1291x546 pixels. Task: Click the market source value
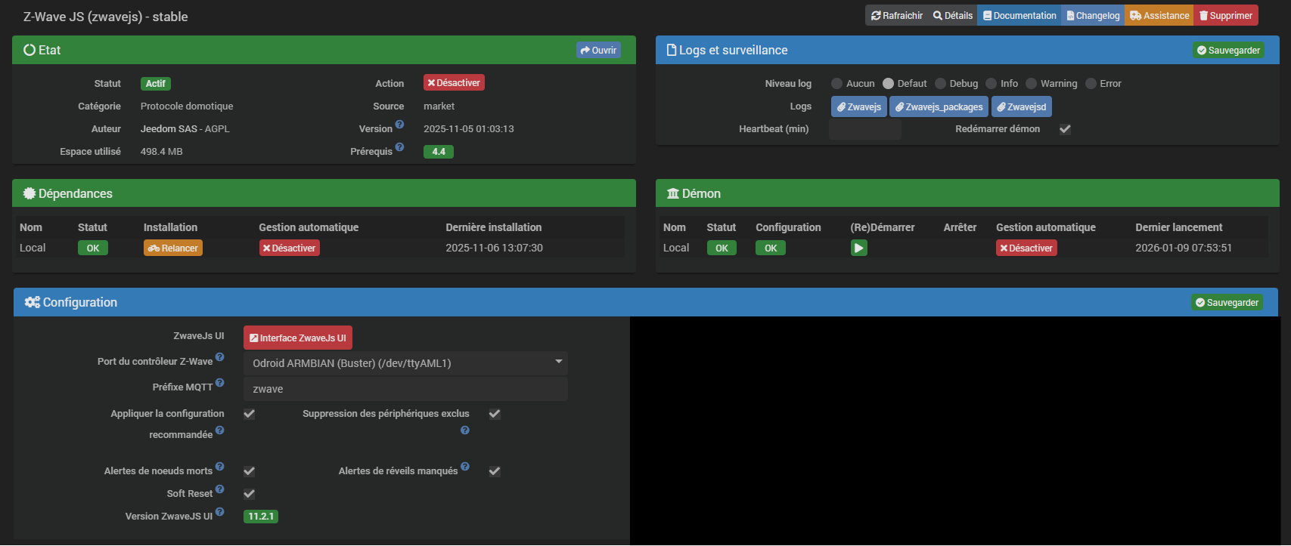click(x=439, y=106)
